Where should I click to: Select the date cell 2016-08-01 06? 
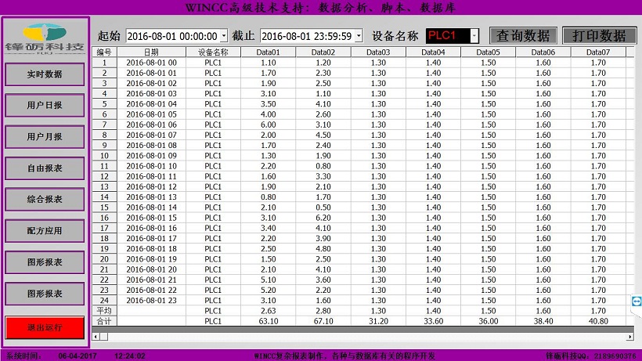point(151,125)
